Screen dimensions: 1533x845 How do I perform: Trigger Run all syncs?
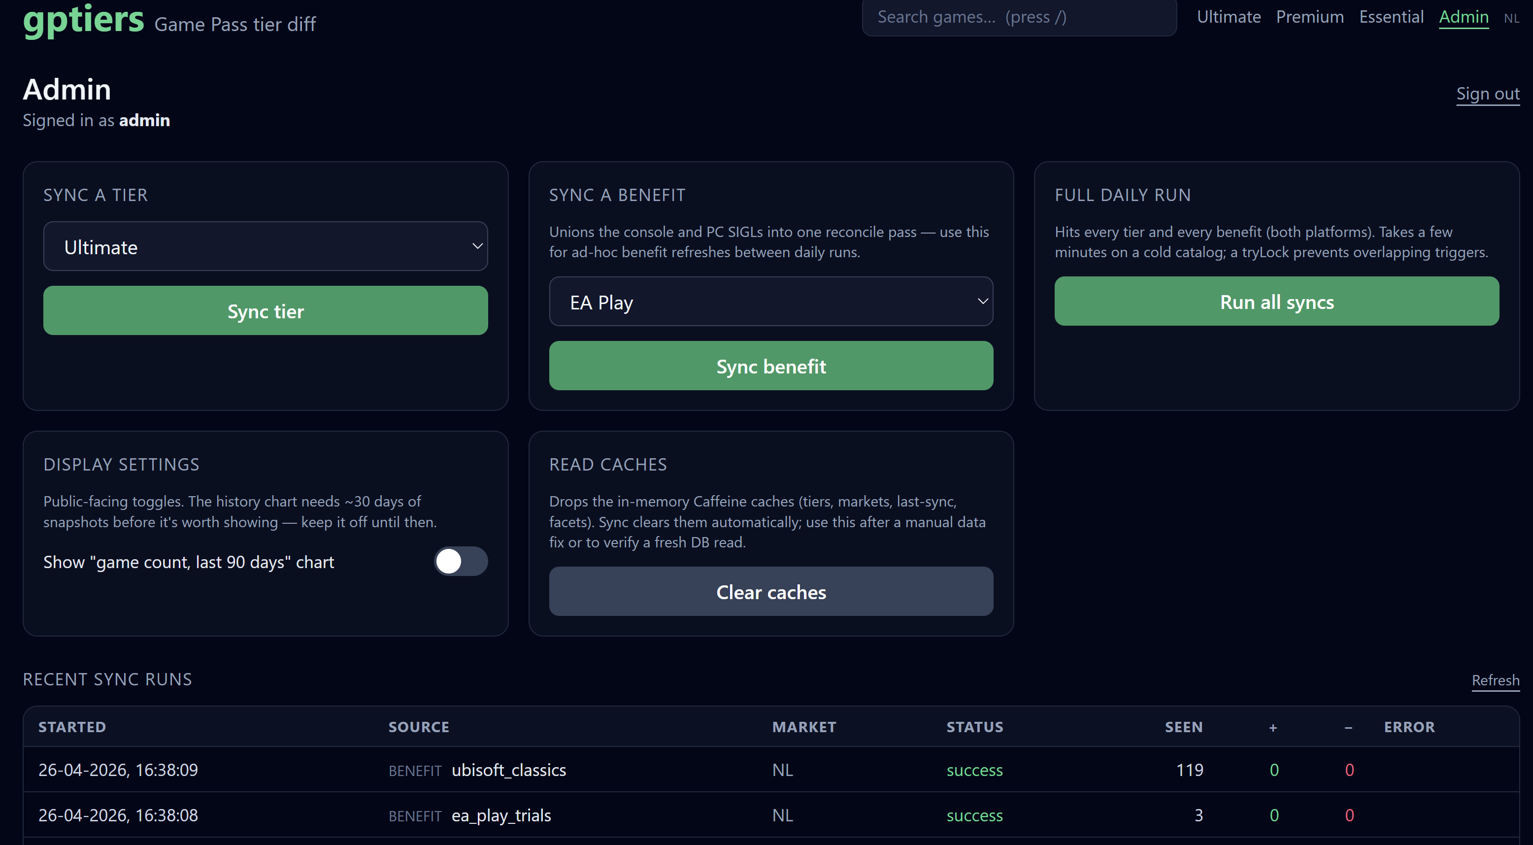coord(1276,302)
